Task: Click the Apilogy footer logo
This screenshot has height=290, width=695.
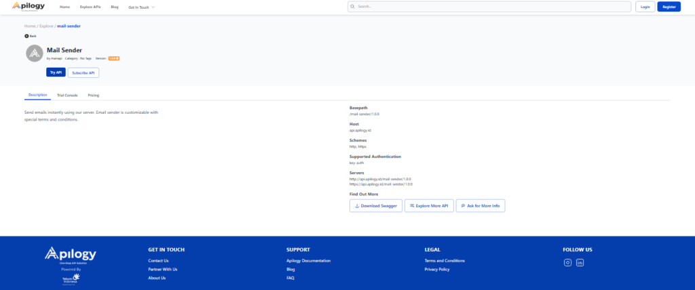Action: click(x=71, y=255)
